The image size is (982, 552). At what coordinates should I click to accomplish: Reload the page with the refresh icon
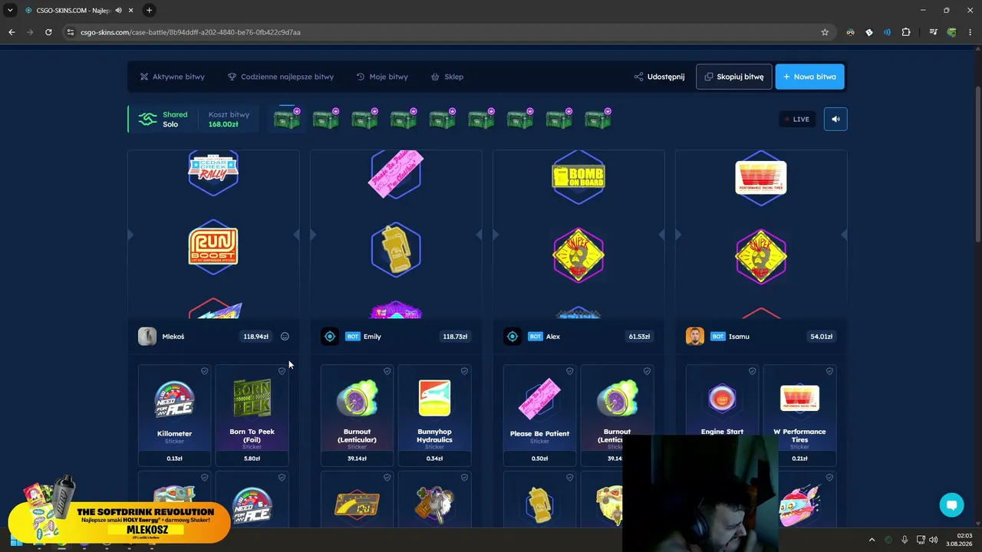(x=48, y=32)
